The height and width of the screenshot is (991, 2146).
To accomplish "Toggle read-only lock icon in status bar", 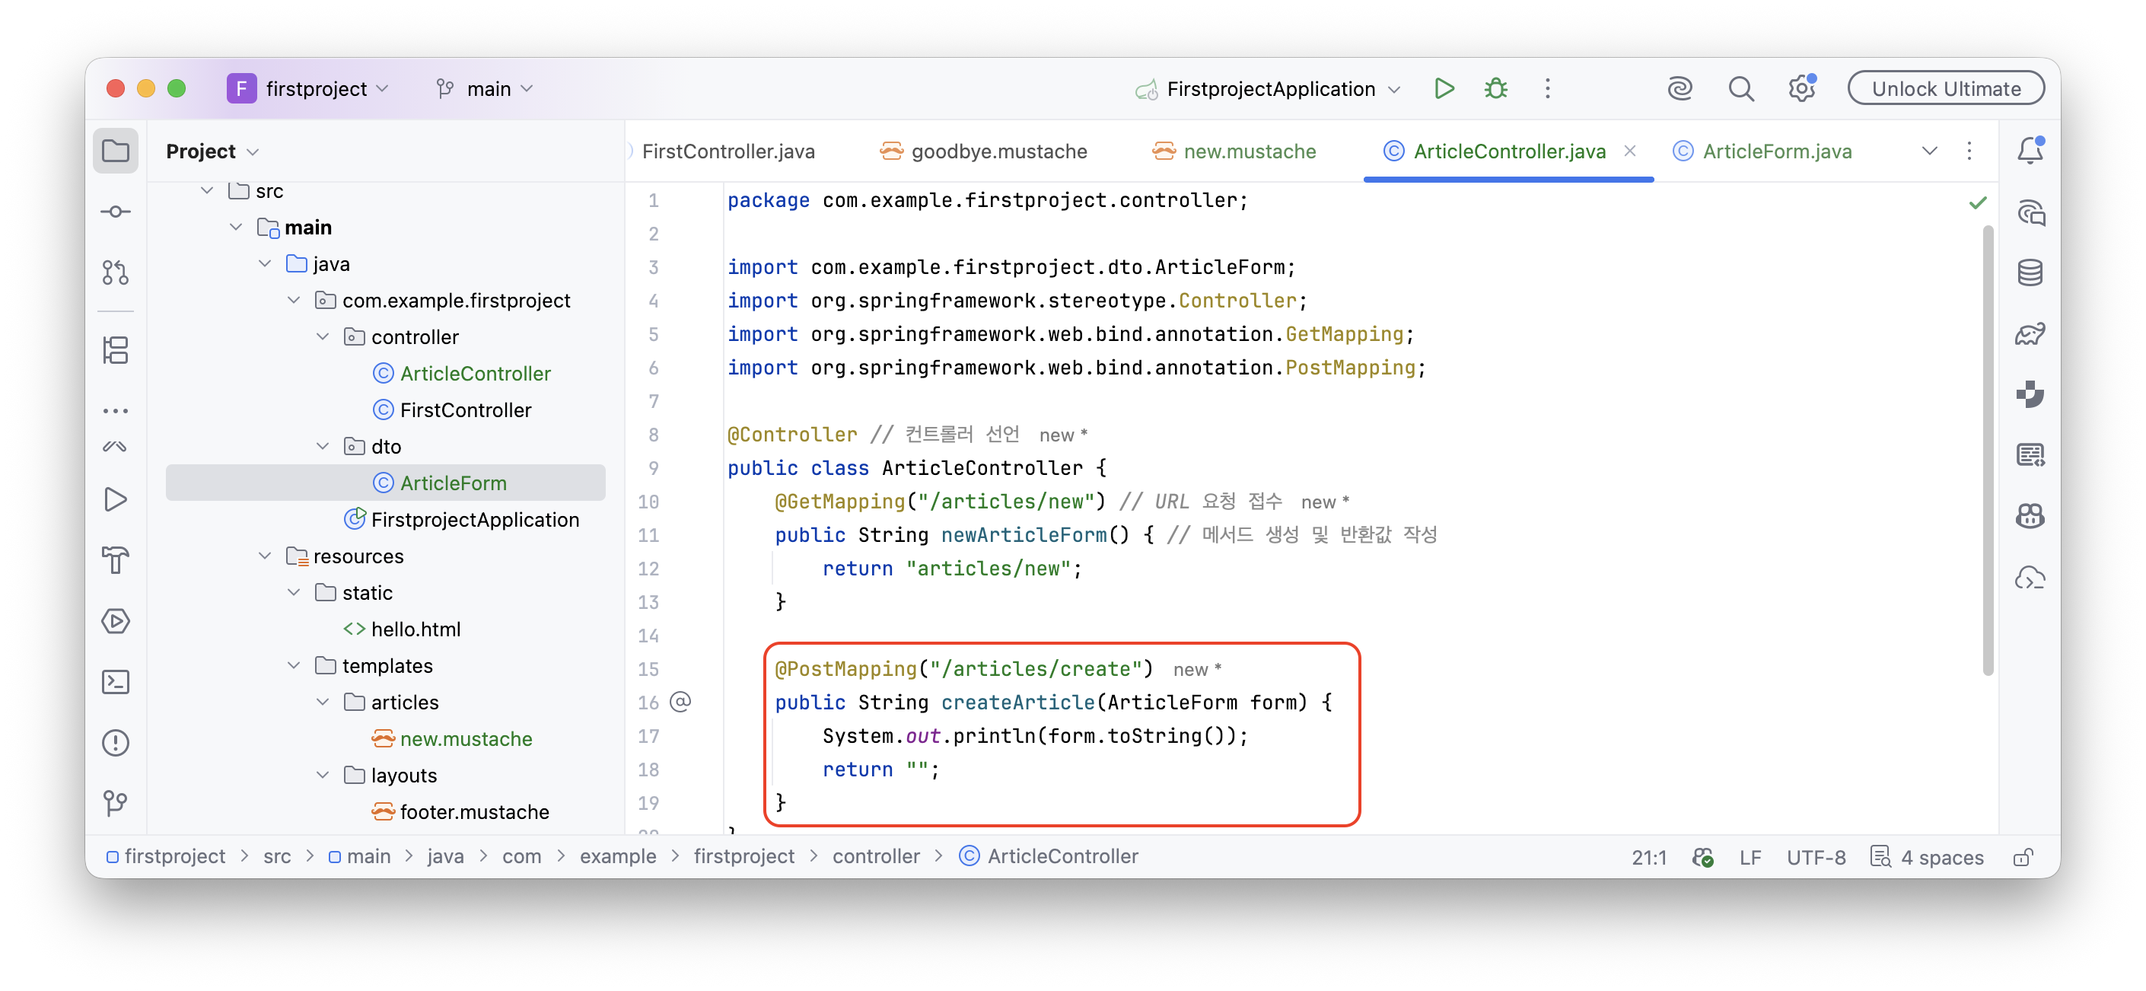I will coord(2023,857).
